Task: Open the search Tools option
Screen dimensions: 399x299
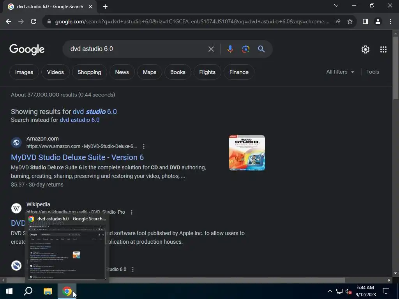Action: tap(373, 72)
